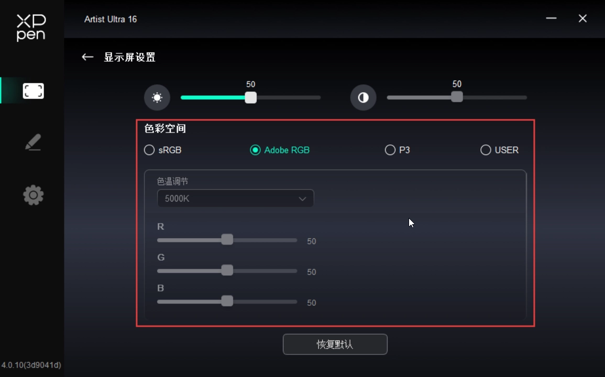Viewport: 605px width, 377px height.
Task: Minimize the Artist Ultra 16 window
Action: 551,18
